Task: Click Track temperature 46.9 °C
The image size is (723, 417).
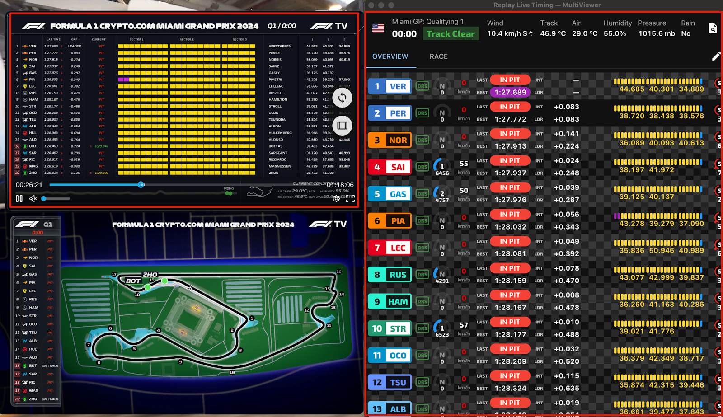Action: pos(553,34)
